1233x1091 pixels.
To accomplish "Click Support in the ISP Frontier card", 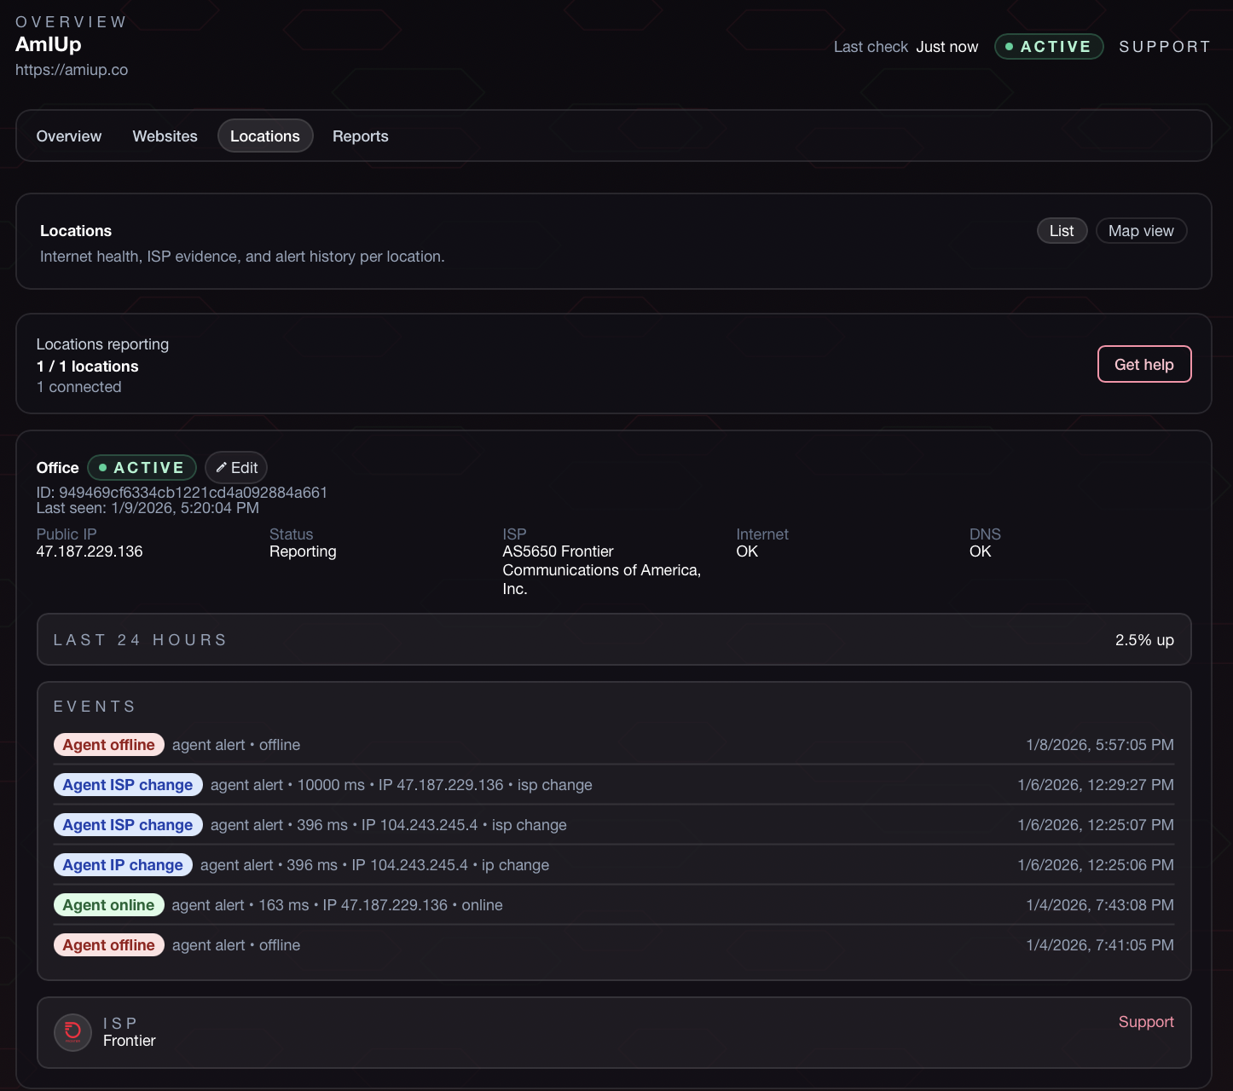I will coord(1146,1021).
